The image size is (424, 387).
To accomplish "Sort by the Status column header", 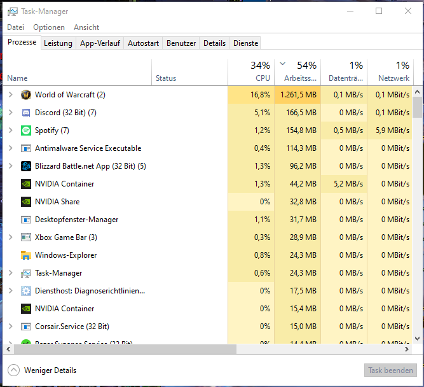I will tap(190, 73).
